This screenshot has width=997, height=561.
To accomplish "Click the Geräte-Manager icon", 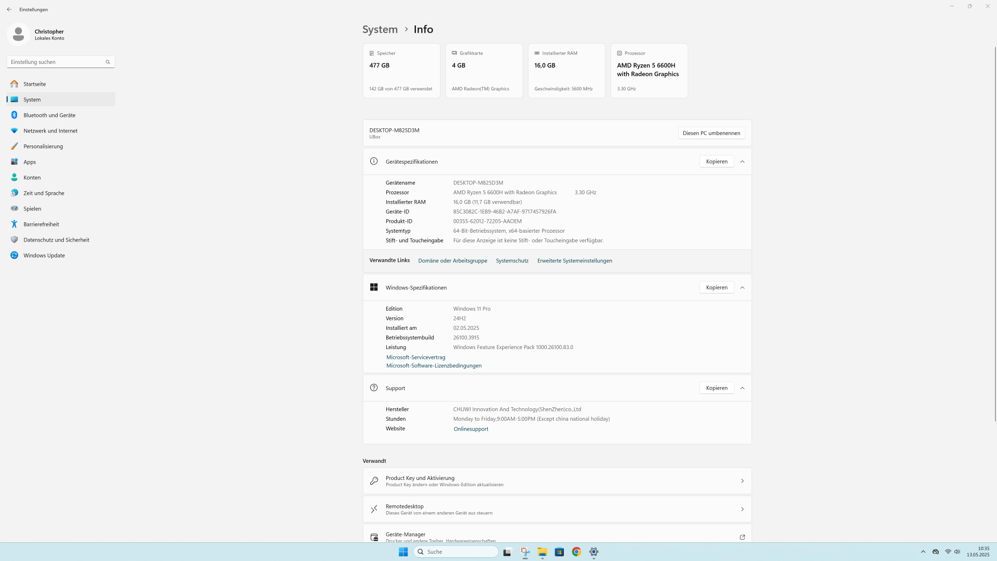I will (x=374, y=537).
